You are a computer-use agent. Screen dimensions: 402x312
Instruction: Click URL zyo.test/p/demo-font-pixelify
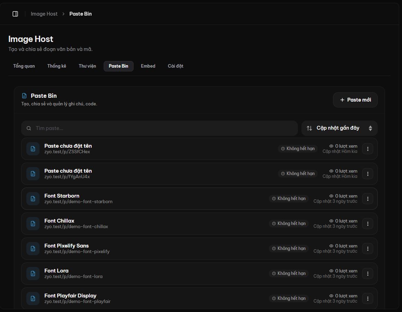tap(77, 252)
